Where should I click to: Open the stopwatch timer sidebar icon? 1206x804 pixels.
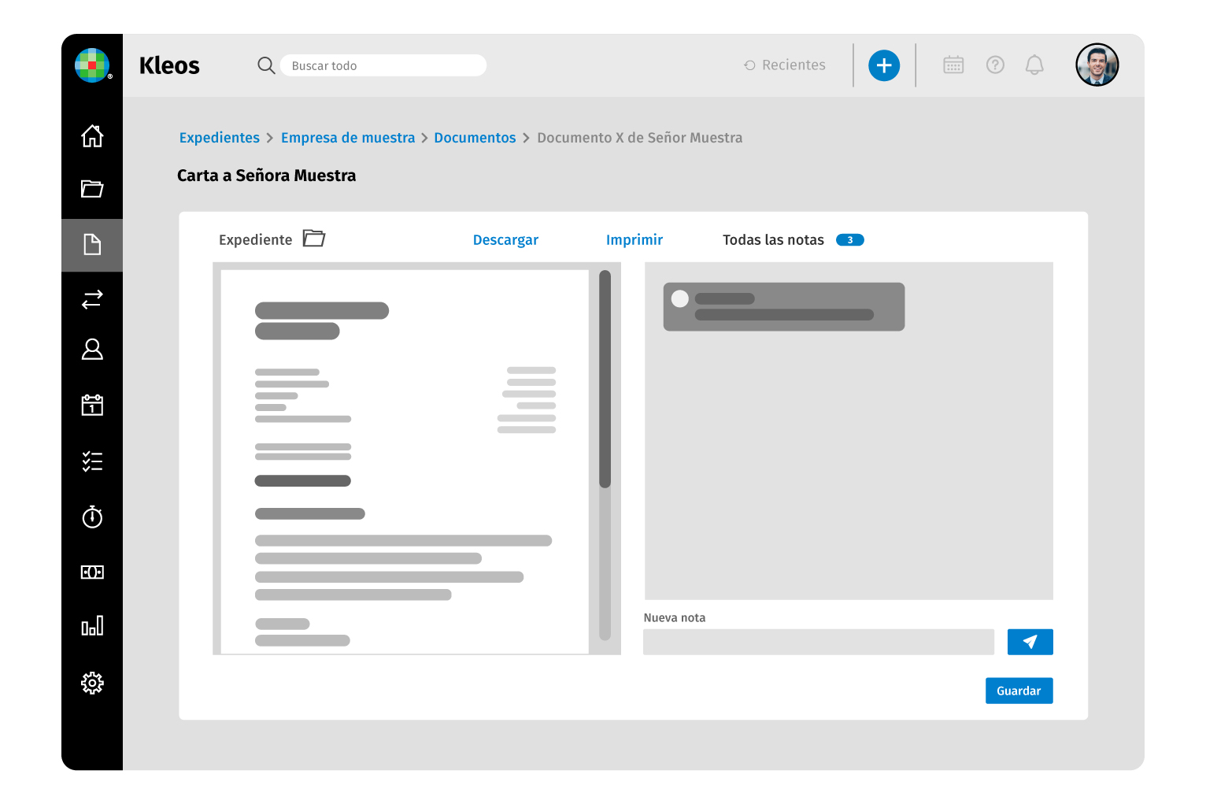(92, 517)
